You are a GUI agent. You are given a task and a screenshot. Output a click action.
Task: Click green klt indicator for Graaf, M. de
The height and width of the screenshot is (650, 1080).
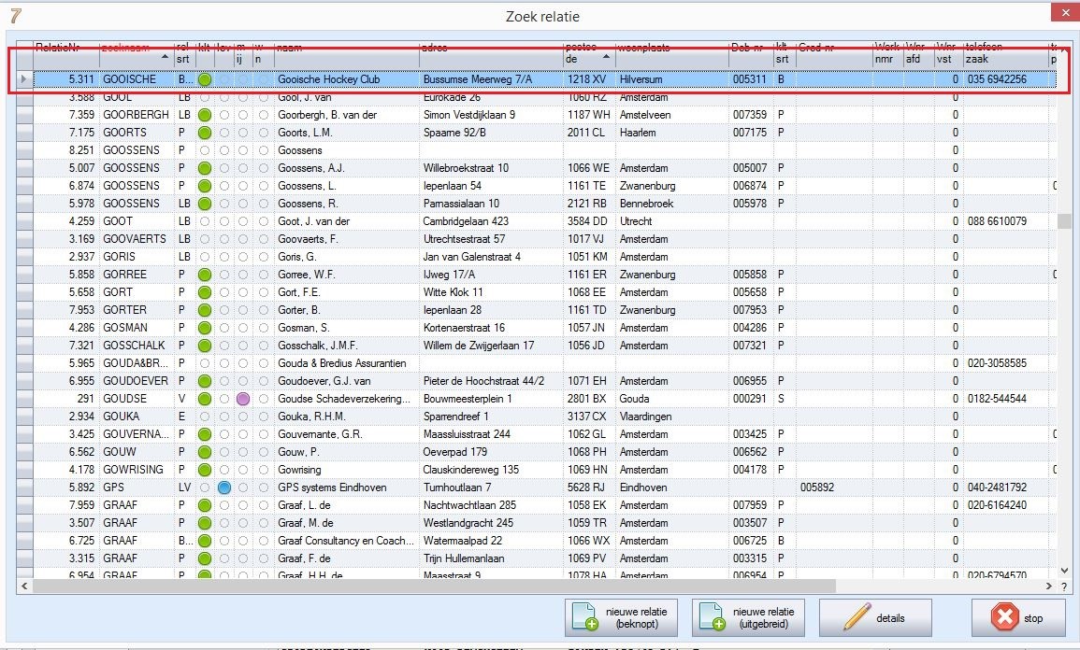[x=205, y=523]
